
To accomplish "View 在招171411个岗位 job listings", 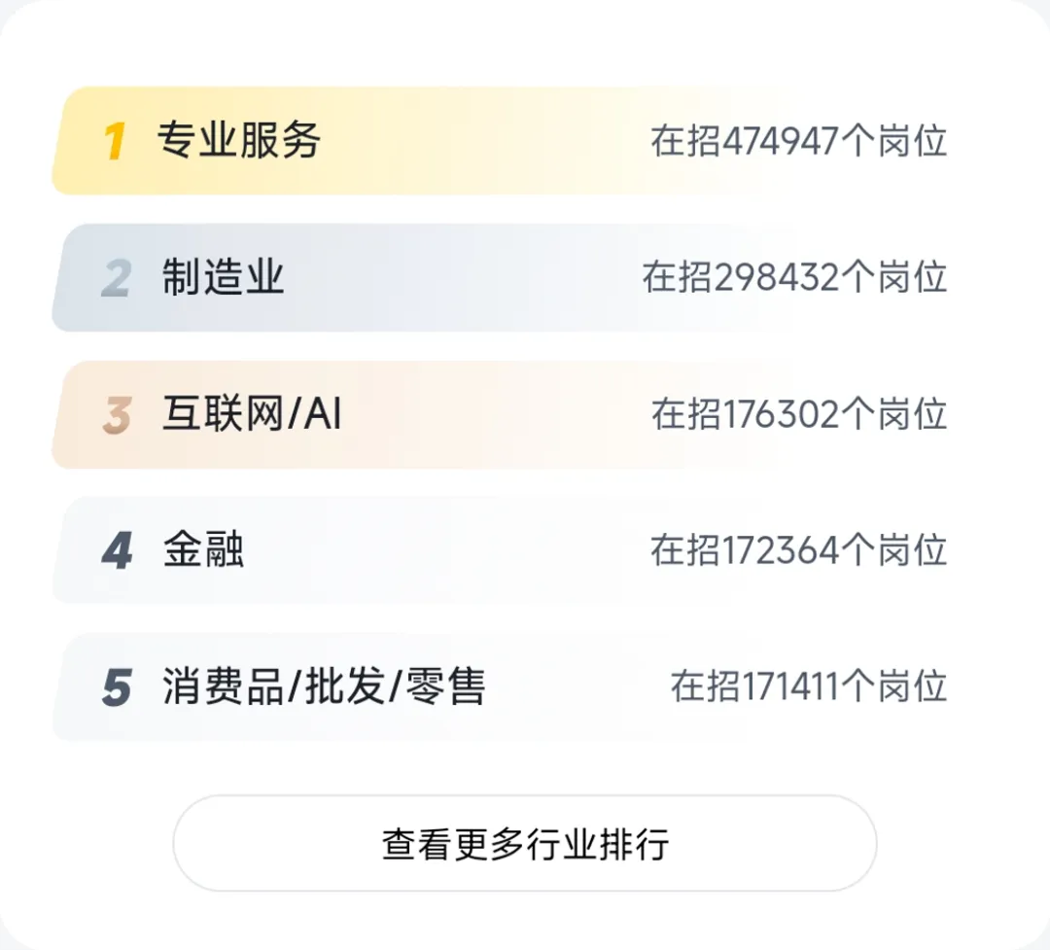I will point(809,687).
